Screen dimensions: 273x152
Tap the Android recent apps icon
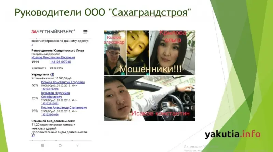pyautogui.click(x=42, y=146)
